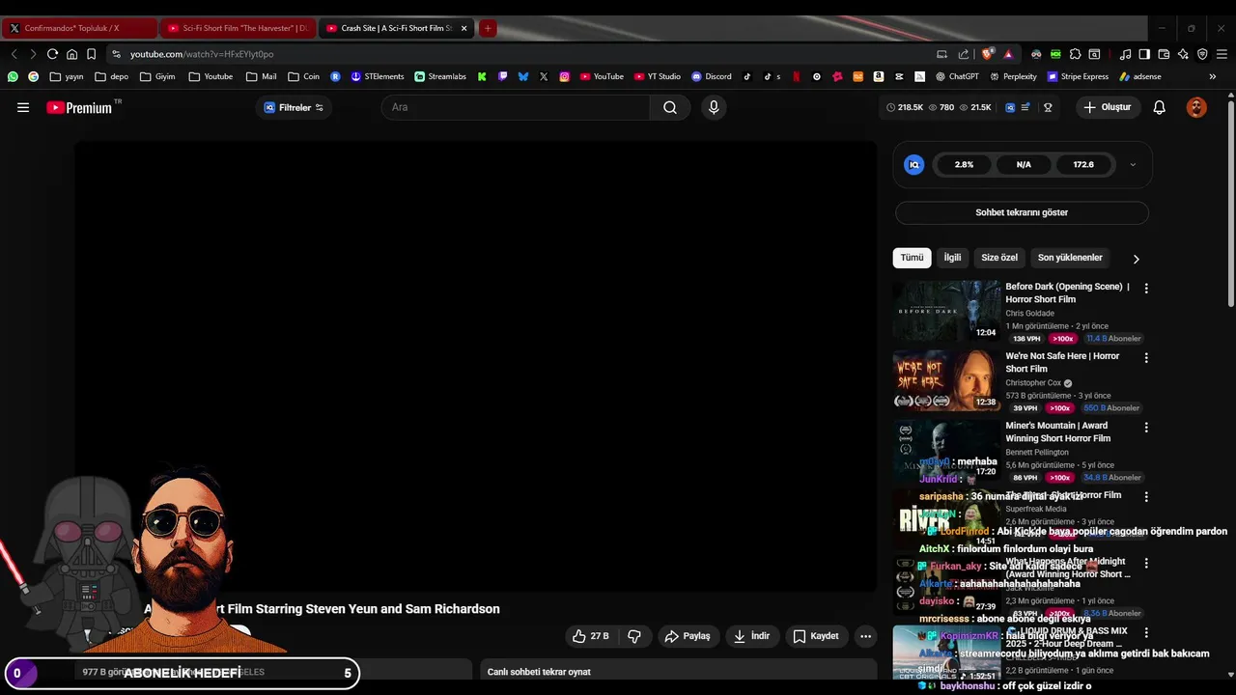1236x695 pixels.
Task: Open Chris Goldade channel name
Action: (x=1029, y=314)
